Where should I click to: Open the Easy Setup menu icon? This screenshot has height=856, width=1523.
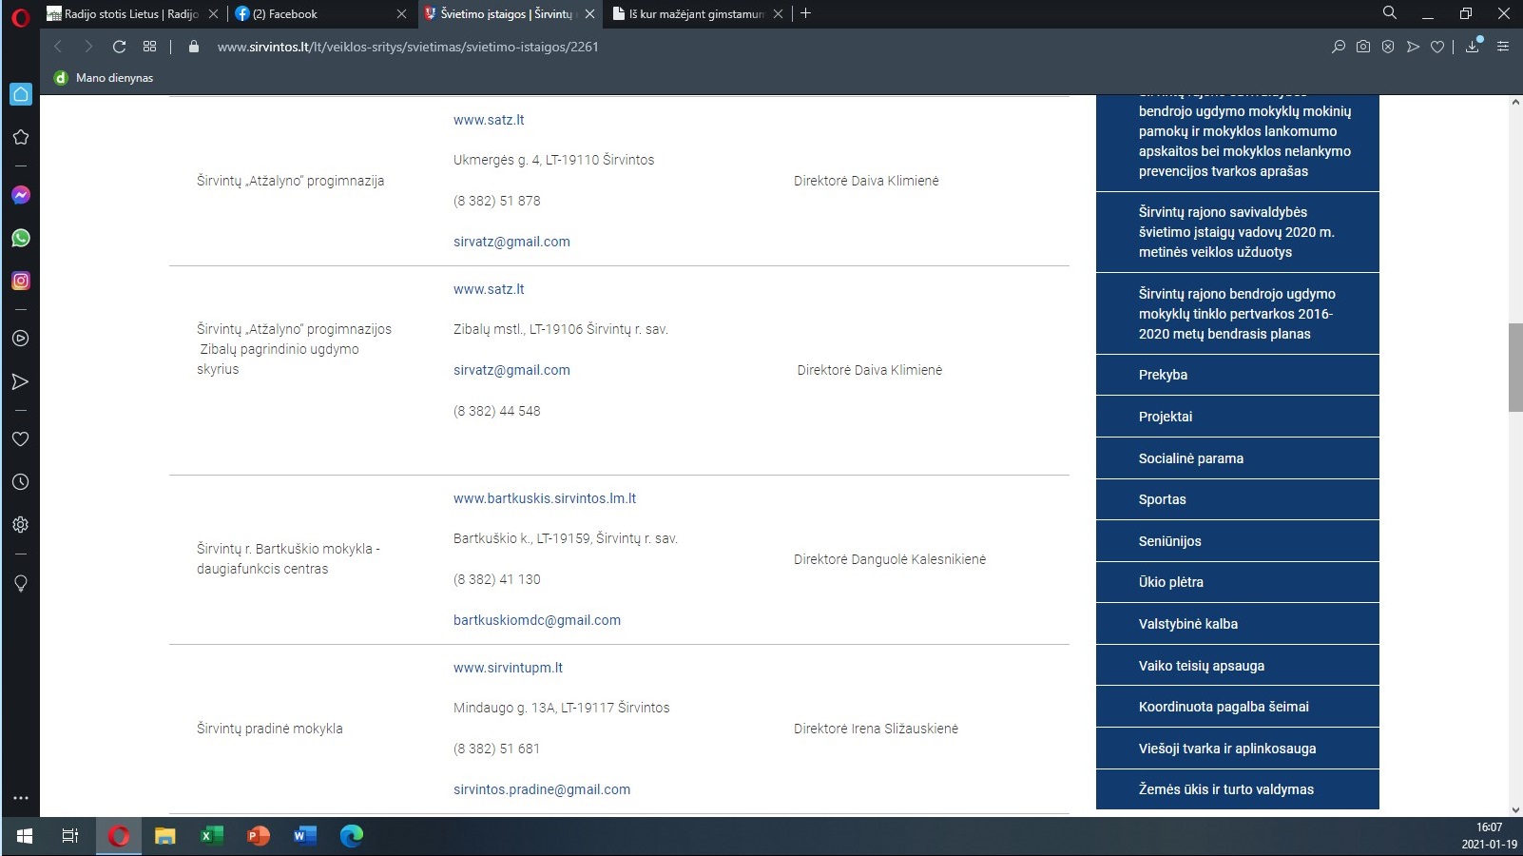tap(1503, 47)
